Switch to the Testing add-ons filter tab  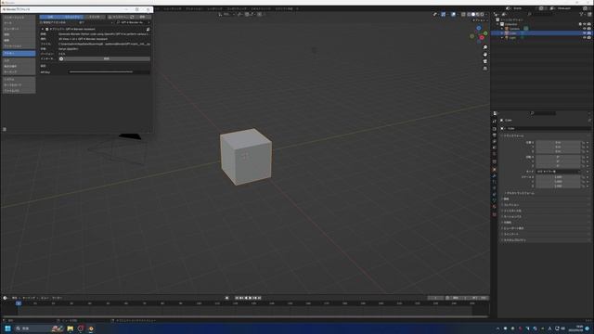pyautogui.click(x=95, y=17)
